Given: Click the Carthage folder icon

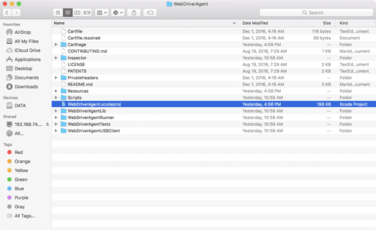Looking at the screenshot, I should coord(63,45).
